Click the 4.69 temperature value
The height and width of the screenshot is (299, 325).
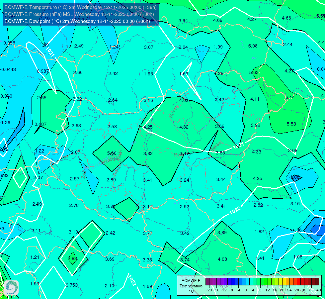pos(218,20)
